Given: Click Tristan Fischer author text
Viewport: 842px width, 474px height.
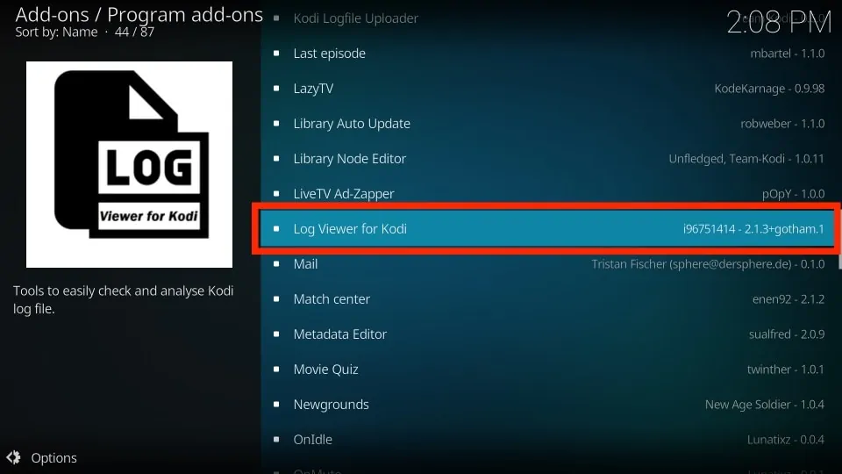Looking at the screenshot, I should (708, 264).
